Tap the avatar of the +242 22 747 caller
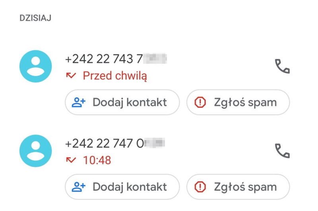 36,151
